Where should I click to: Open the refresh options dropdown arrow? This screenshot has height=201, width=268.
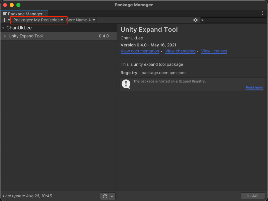[112, 196]
